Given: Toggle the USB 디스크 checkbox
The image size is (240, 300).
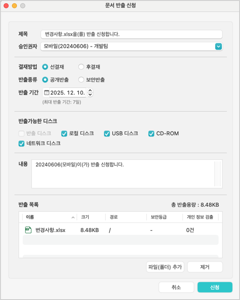Looking at the screenshot, I should click(107, 134).
